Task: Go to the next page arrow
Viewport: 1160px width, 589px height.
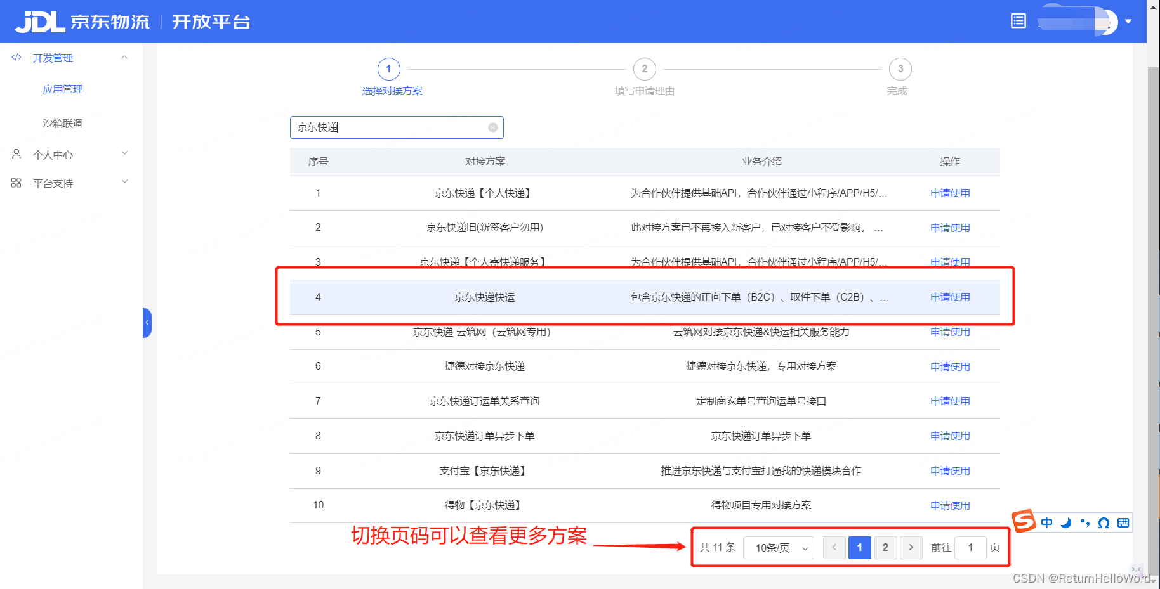Action: coord(911,547)
